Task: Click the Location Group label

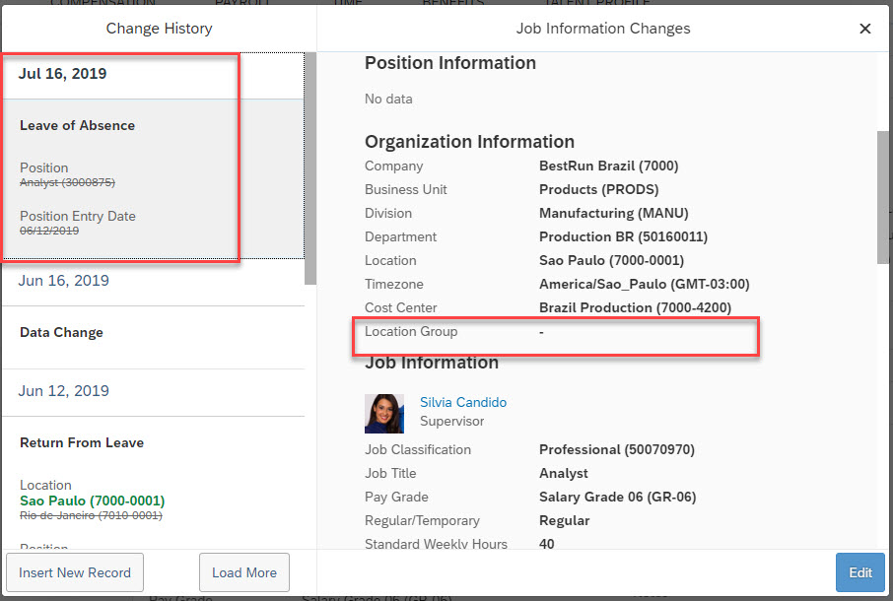Action: (411, 331)
